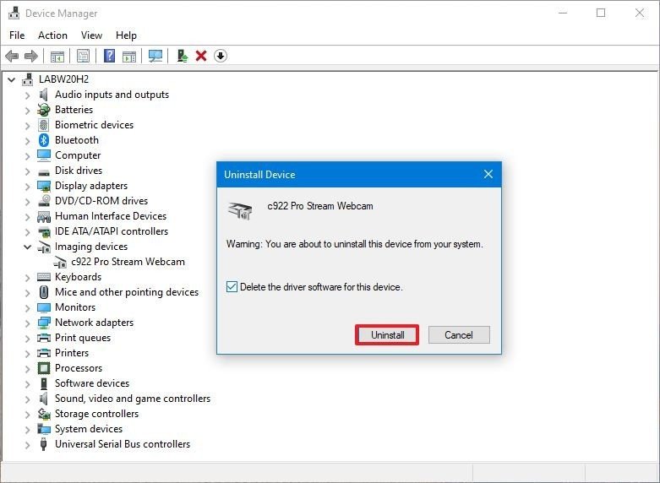This screenshot has width=660, height=483.
Task: Click the webcam icon in tree
Action: (x=60, y=262)
